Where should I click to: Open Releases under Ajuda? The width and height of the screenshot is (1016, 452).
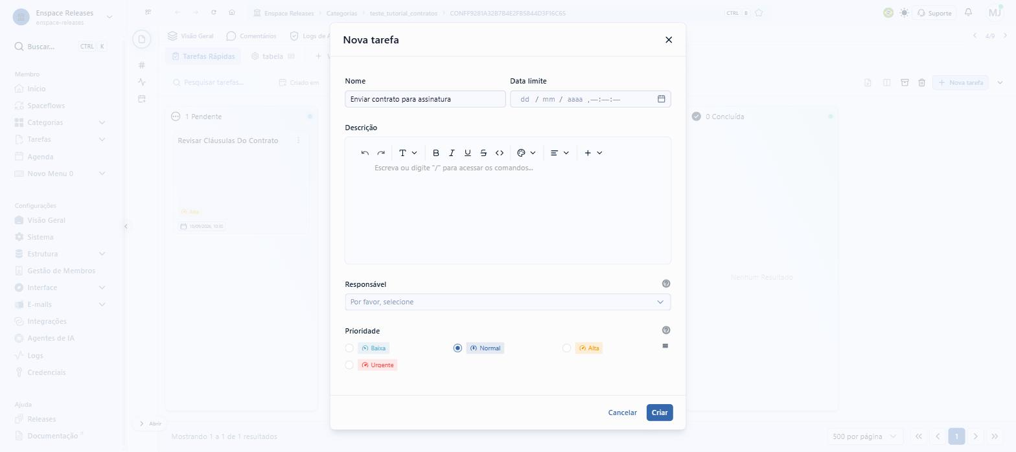tap(60, 419)
